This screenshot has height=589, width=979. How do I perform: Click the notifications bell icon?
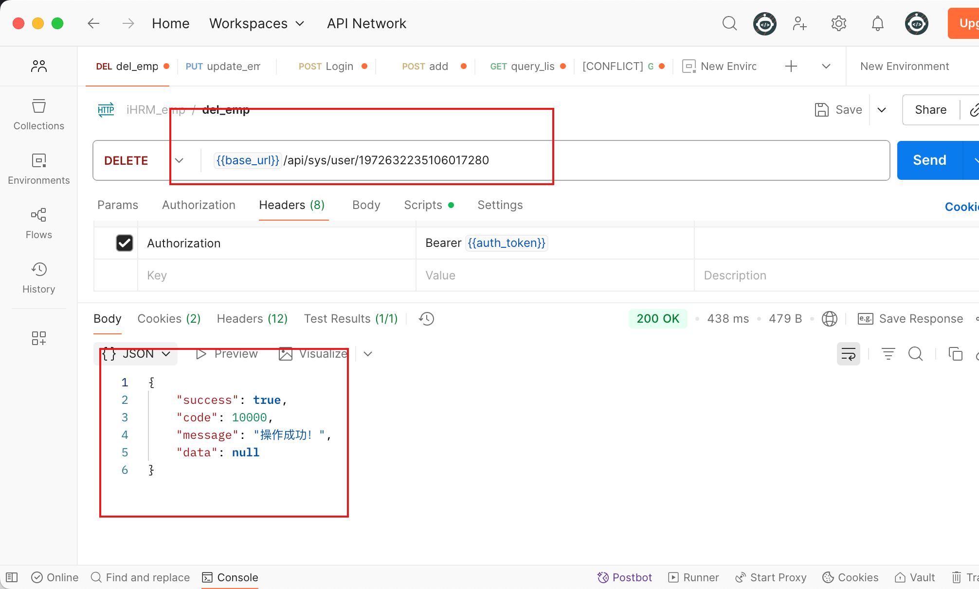pyautogui.click(x=877, y=23)
